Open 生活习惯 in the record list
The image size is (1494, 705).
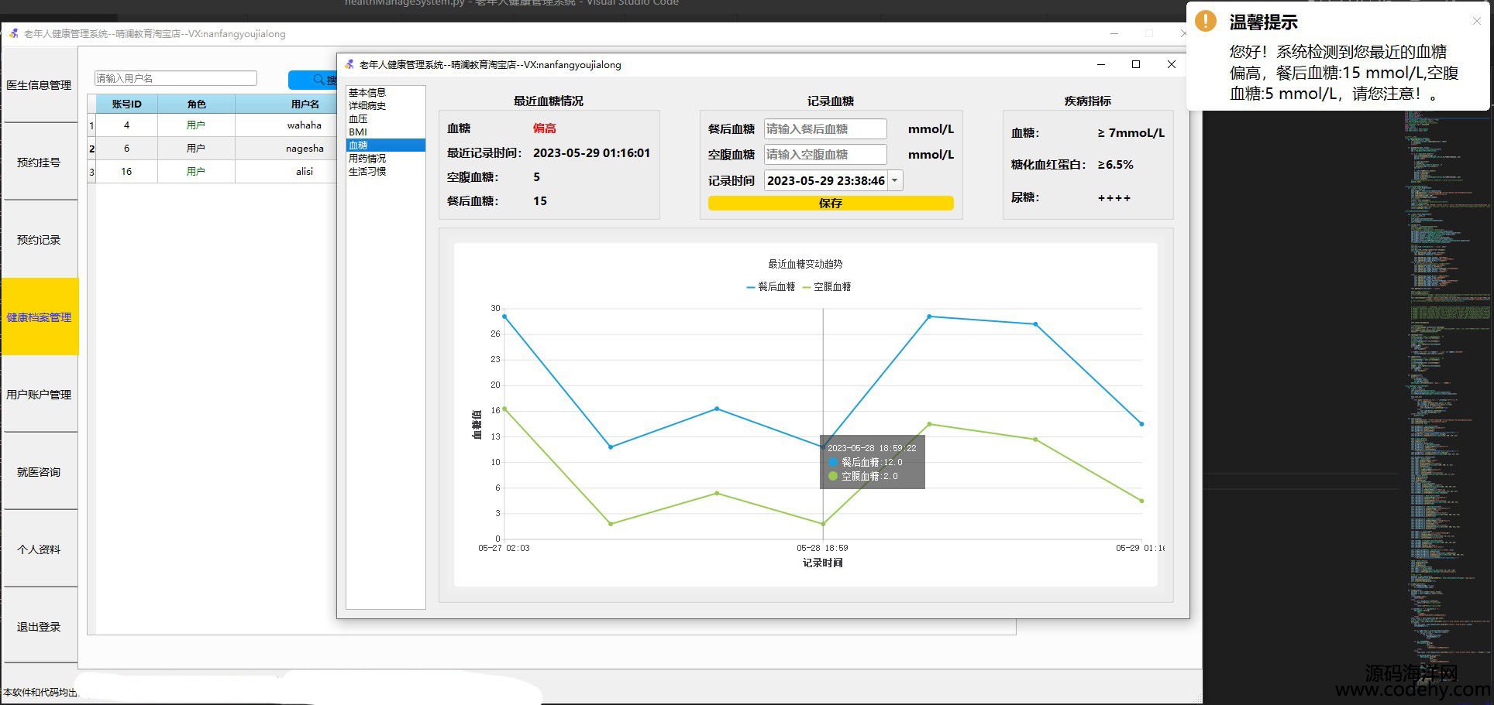(367, 172)
